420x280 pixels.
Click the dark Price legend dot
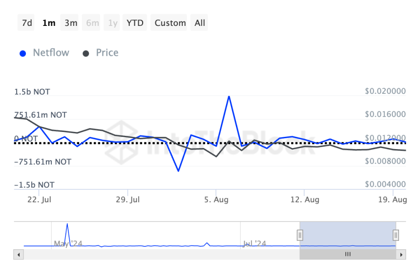point(86,53)
